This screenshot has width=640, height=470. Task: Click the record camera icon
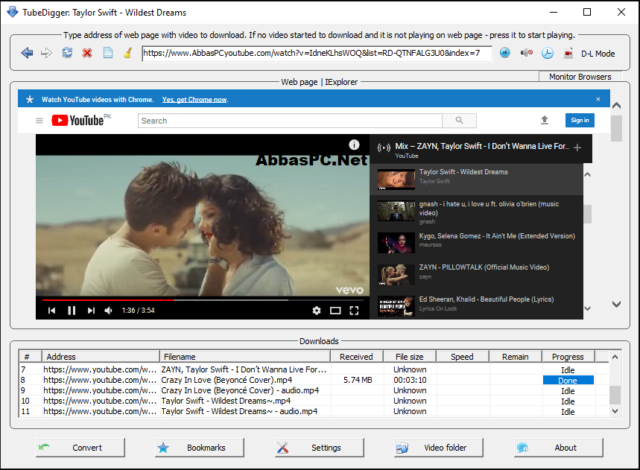(x=568, y=53)
